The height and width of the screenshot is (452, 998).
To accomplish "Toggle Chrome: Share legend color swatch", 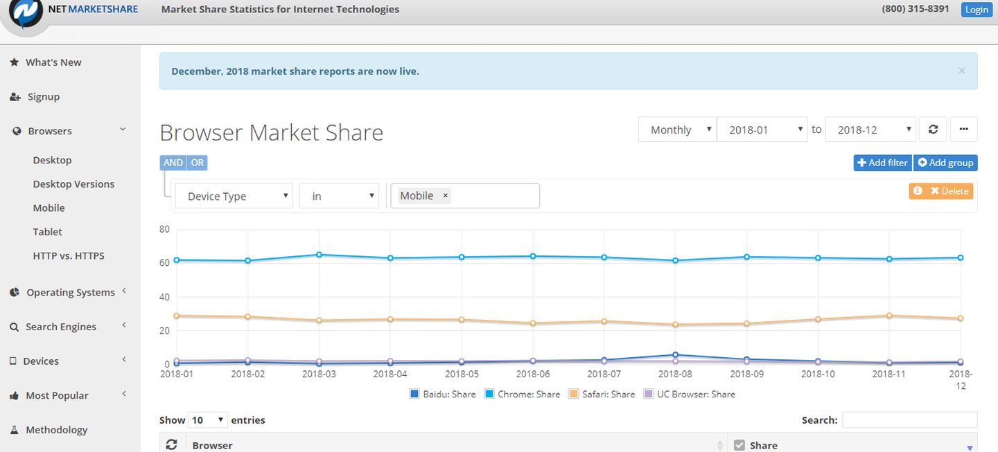I will [x=489, y=394].
